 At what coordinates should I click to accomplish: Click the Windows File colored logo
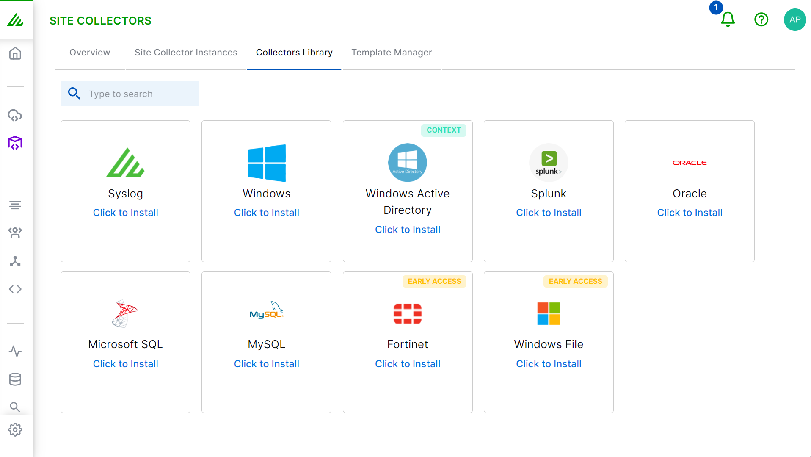(549, 314)
